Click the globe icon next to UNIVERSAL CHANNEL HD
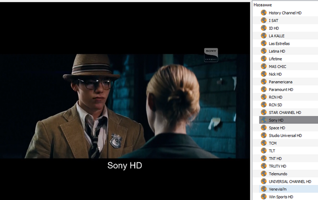318x200 pixels. [264, 181]
